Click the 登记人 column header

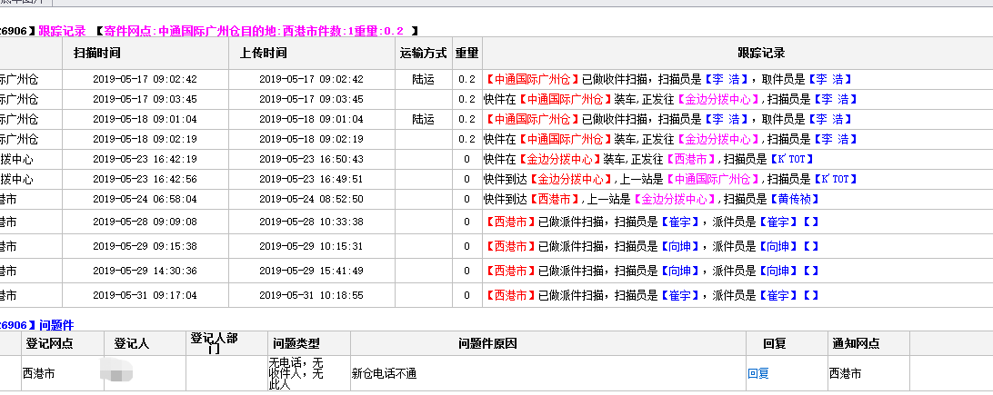132,344
